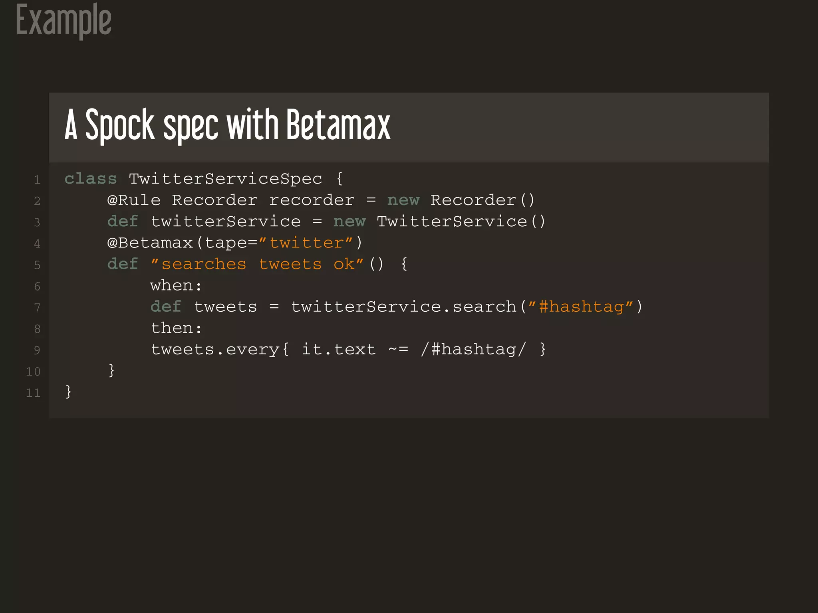Click line number 10 in gutter
The image size is (818, 613).
(33, 372)
